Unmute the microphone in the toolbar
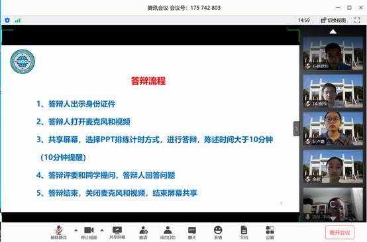Image resolution: width=367 pixels, height=242 pixels. (59, 233)
